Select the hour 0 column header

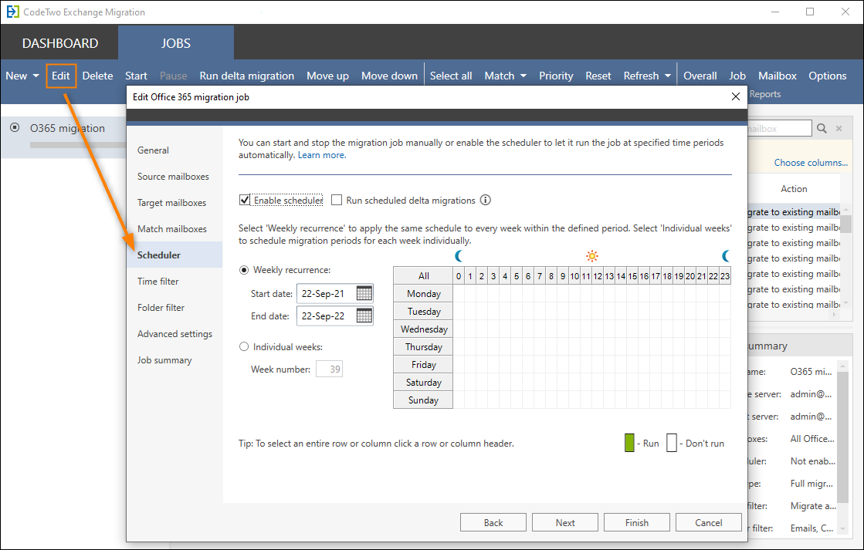click(459, 276)
